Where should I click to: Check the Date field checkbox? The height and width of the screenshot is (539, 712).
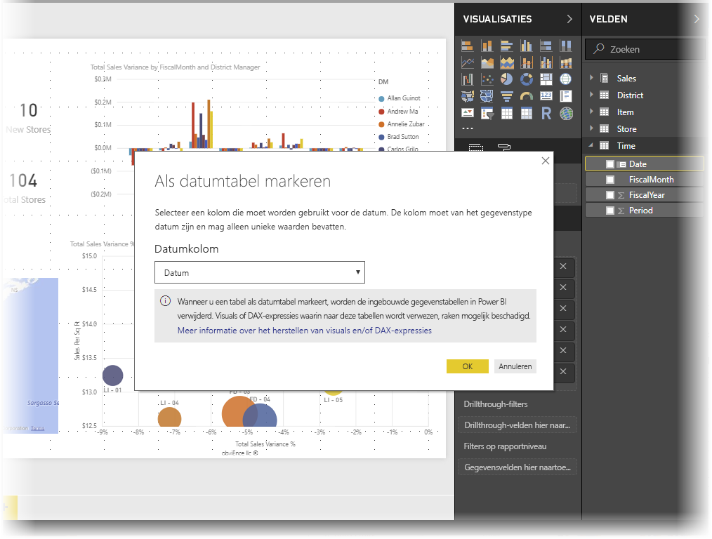click(x=609, y=164)
